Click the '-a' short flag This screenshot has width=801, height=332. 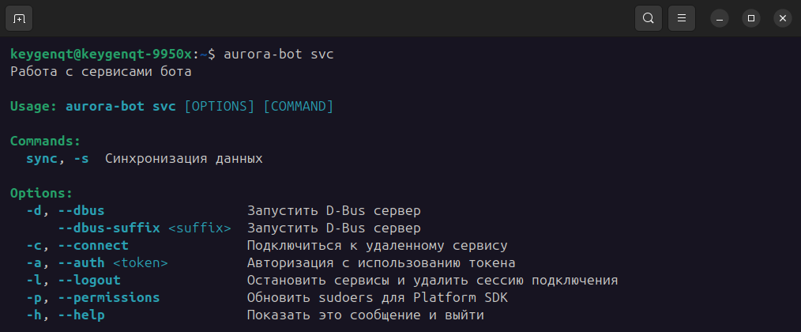tap(34, 263)
